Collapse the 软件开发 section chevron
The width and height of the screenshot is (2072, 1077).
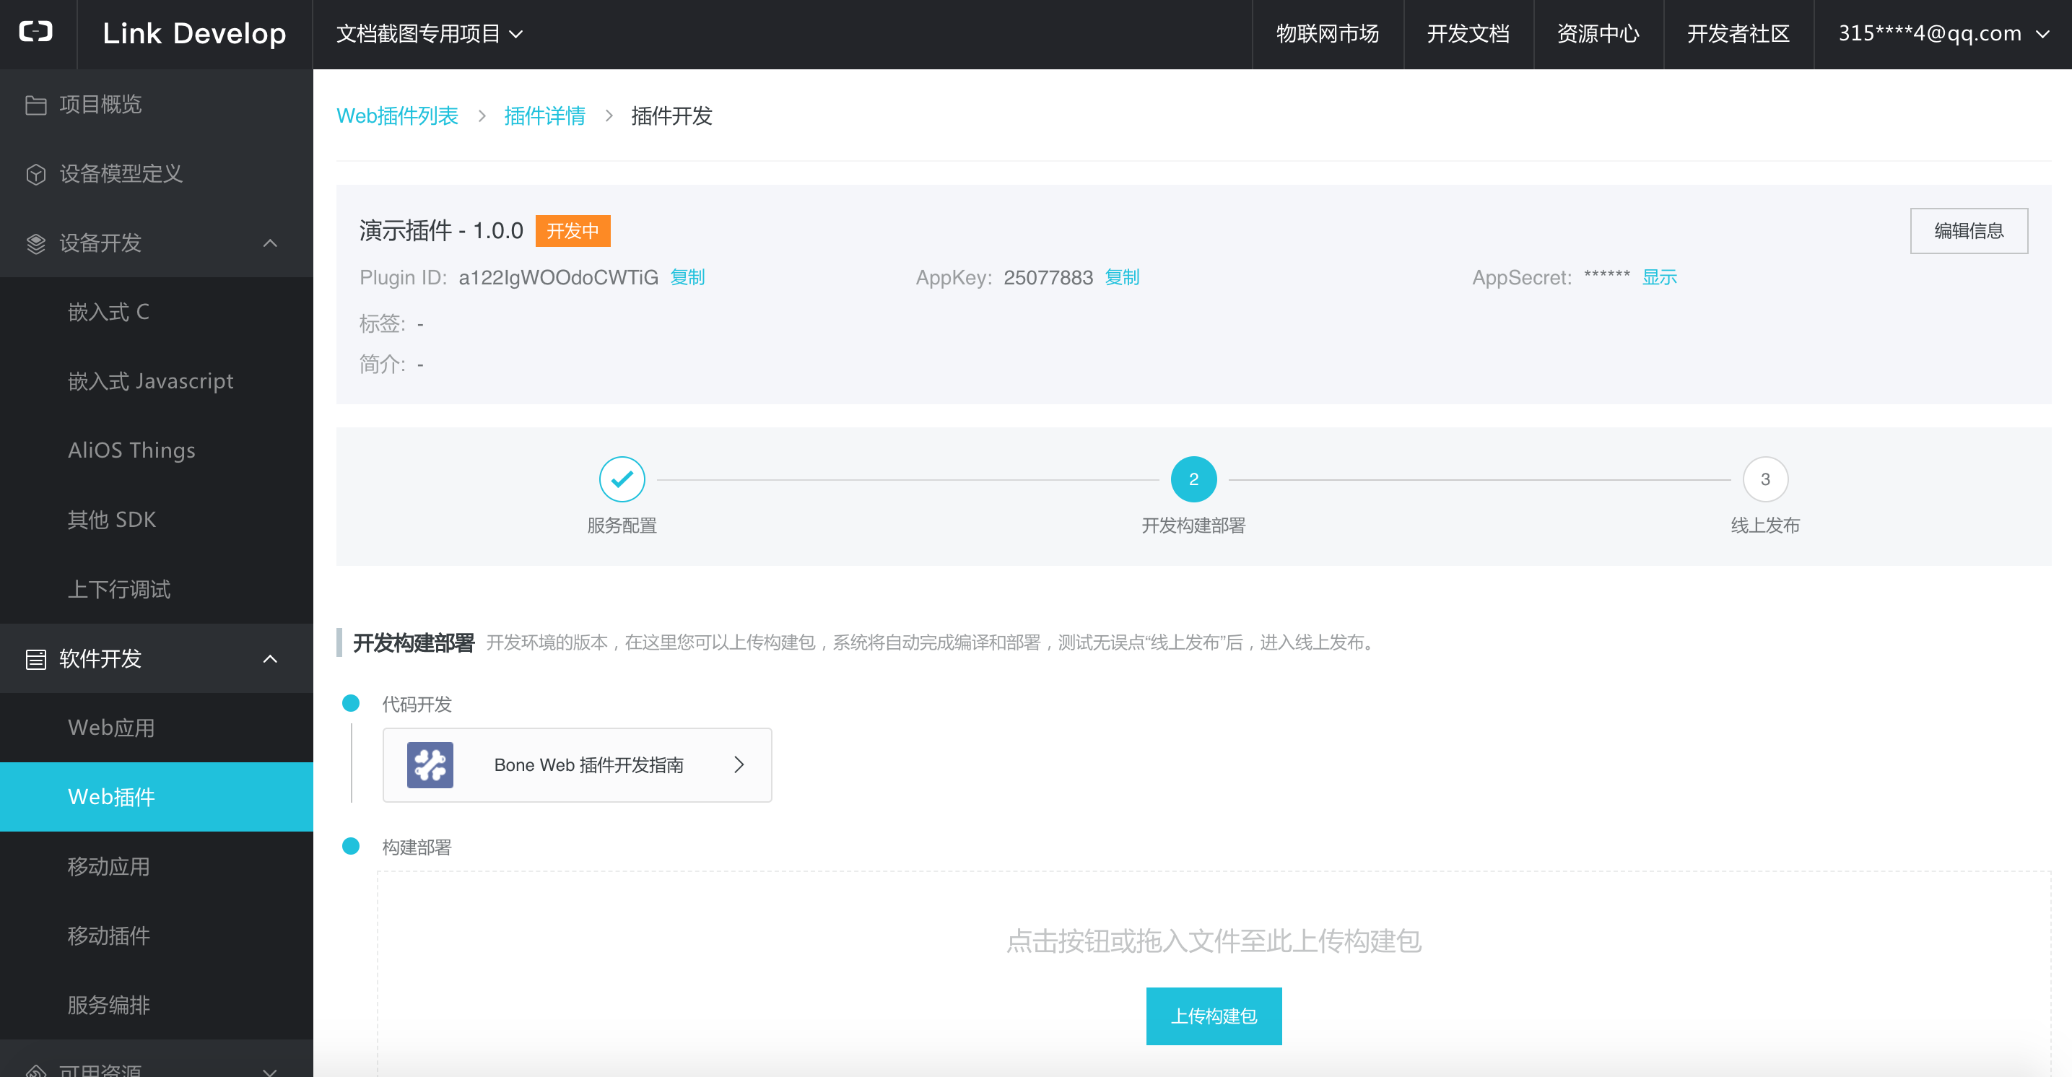click(270, 659)
